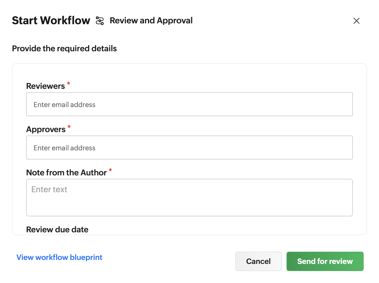Select the Review and Approval workflow name
Viewport: 379px width, 283px height.
pos(151,20)
